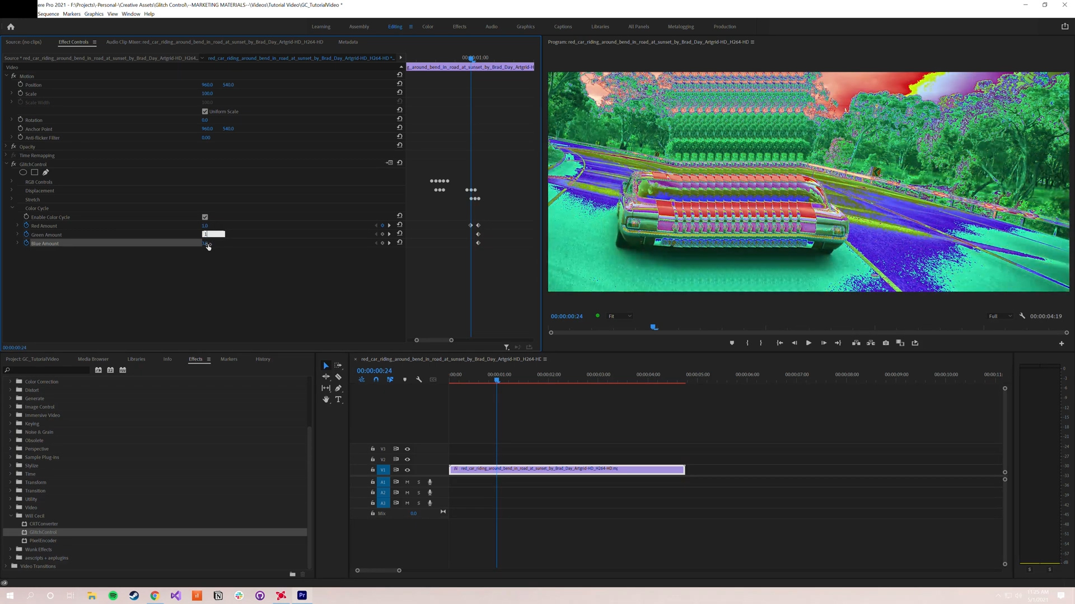
Task: Reset the GlitchControl effect
Action: (400, 163)
